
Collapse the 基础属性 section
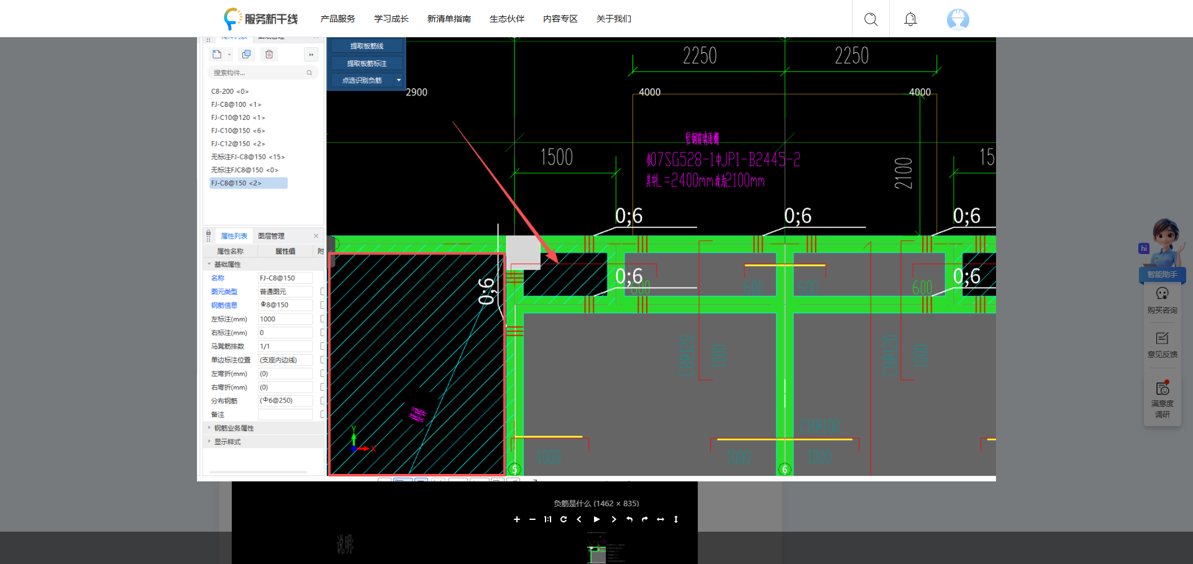209,265
